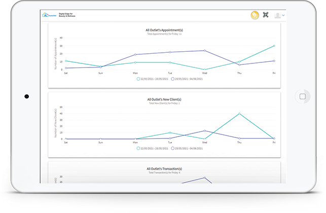This screenshot has height=213, width=326.
Task: Click the Thu axis label in New Clients chart
Action: (239, 143)
